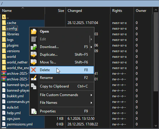Click the ops.json file icon
This screenshot has width=159, height=129.
click(x=4, y=119)
